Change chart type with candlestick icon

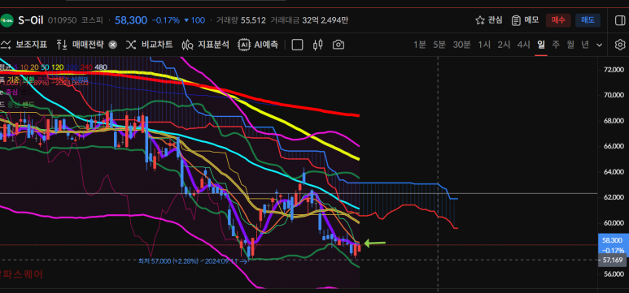[317, 45]
